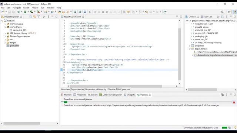Minimize the Project Explorer panel
Screen dimensions: 237x133
click(x=53, y=16)
